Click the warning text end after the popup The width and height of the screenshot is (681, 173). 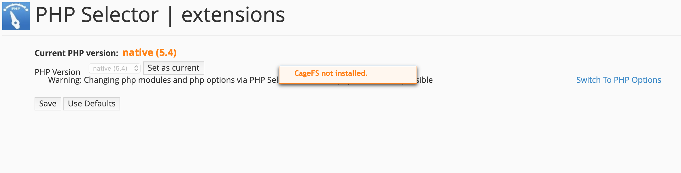(425, 80)
